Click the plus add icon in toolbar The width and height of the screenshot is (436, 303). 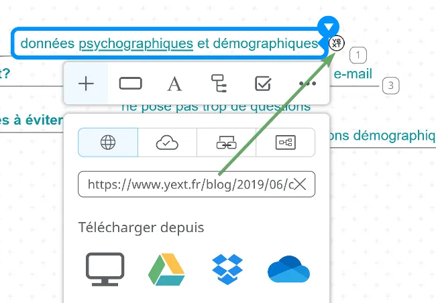(x=86, y=84)
